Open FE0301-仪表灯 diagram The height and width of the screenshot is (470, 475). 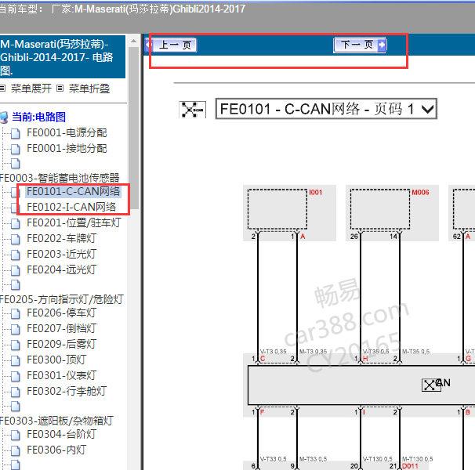pos(61,375)
